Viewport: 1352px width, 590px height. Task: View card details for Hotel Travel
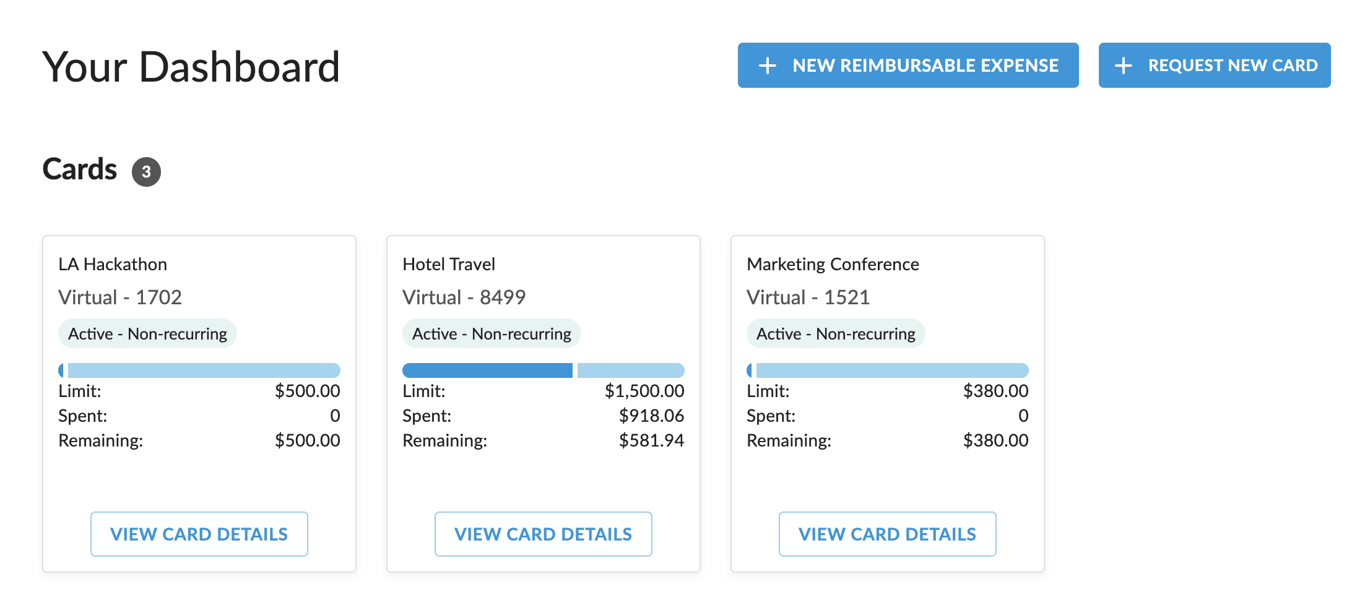[543, 534]
